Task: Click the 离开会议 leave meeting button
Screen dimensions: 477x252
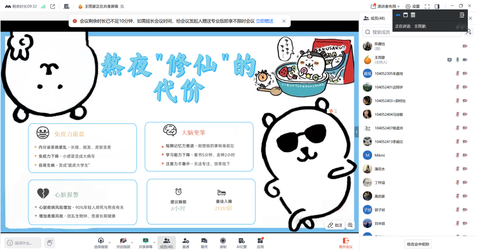Action: click(x=346, y=243)
